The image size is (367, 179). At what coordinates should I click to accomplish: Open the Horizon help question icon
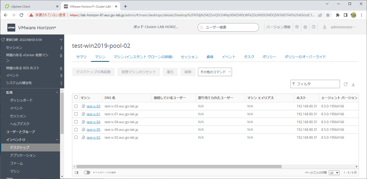[313, 27]
